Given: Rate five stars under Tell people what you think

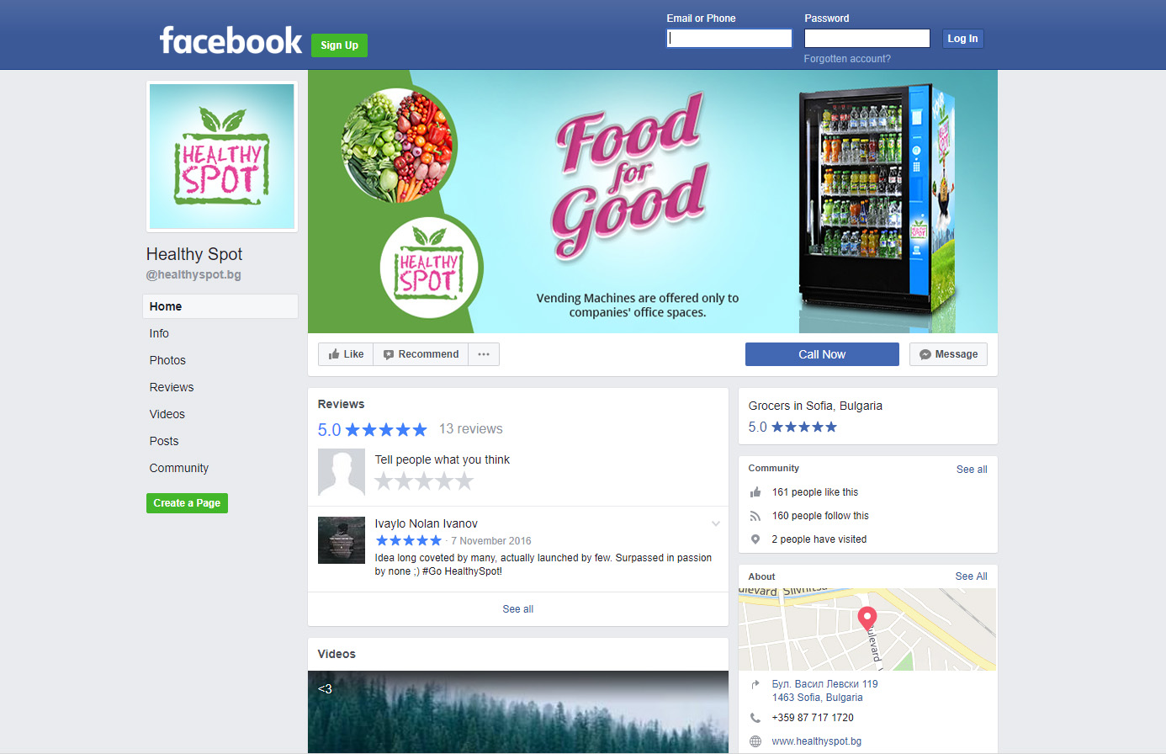Looking at the screenshot, I should click(x=464, y=481).
